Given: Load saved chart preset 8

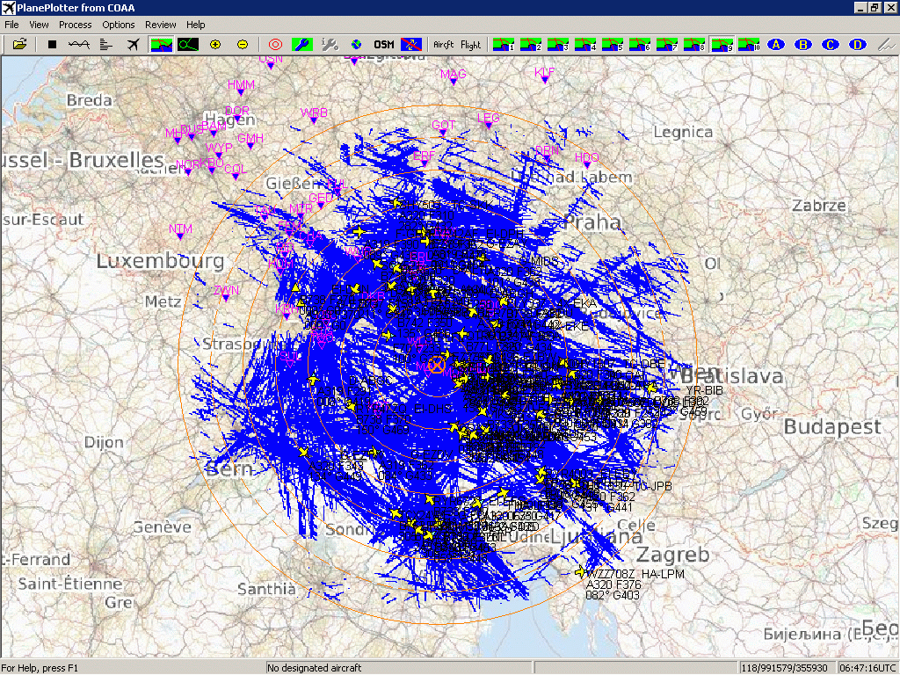Looking at the screenshot, I should [x=694, y=44].
